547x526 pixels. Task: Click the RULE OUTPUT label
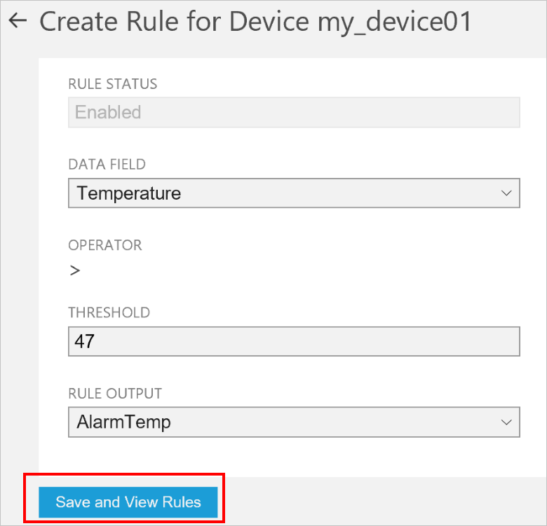pyautogui.click(x=115, y=393)
